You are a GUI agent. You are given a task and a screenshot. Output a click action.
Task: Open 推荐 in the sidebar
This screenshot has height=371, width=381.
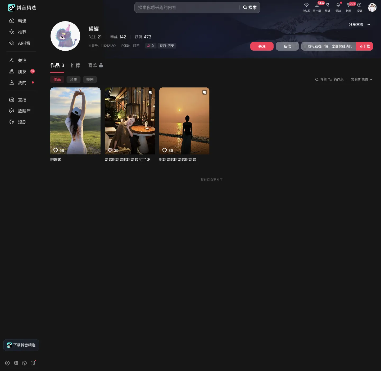tap(18, 32)
